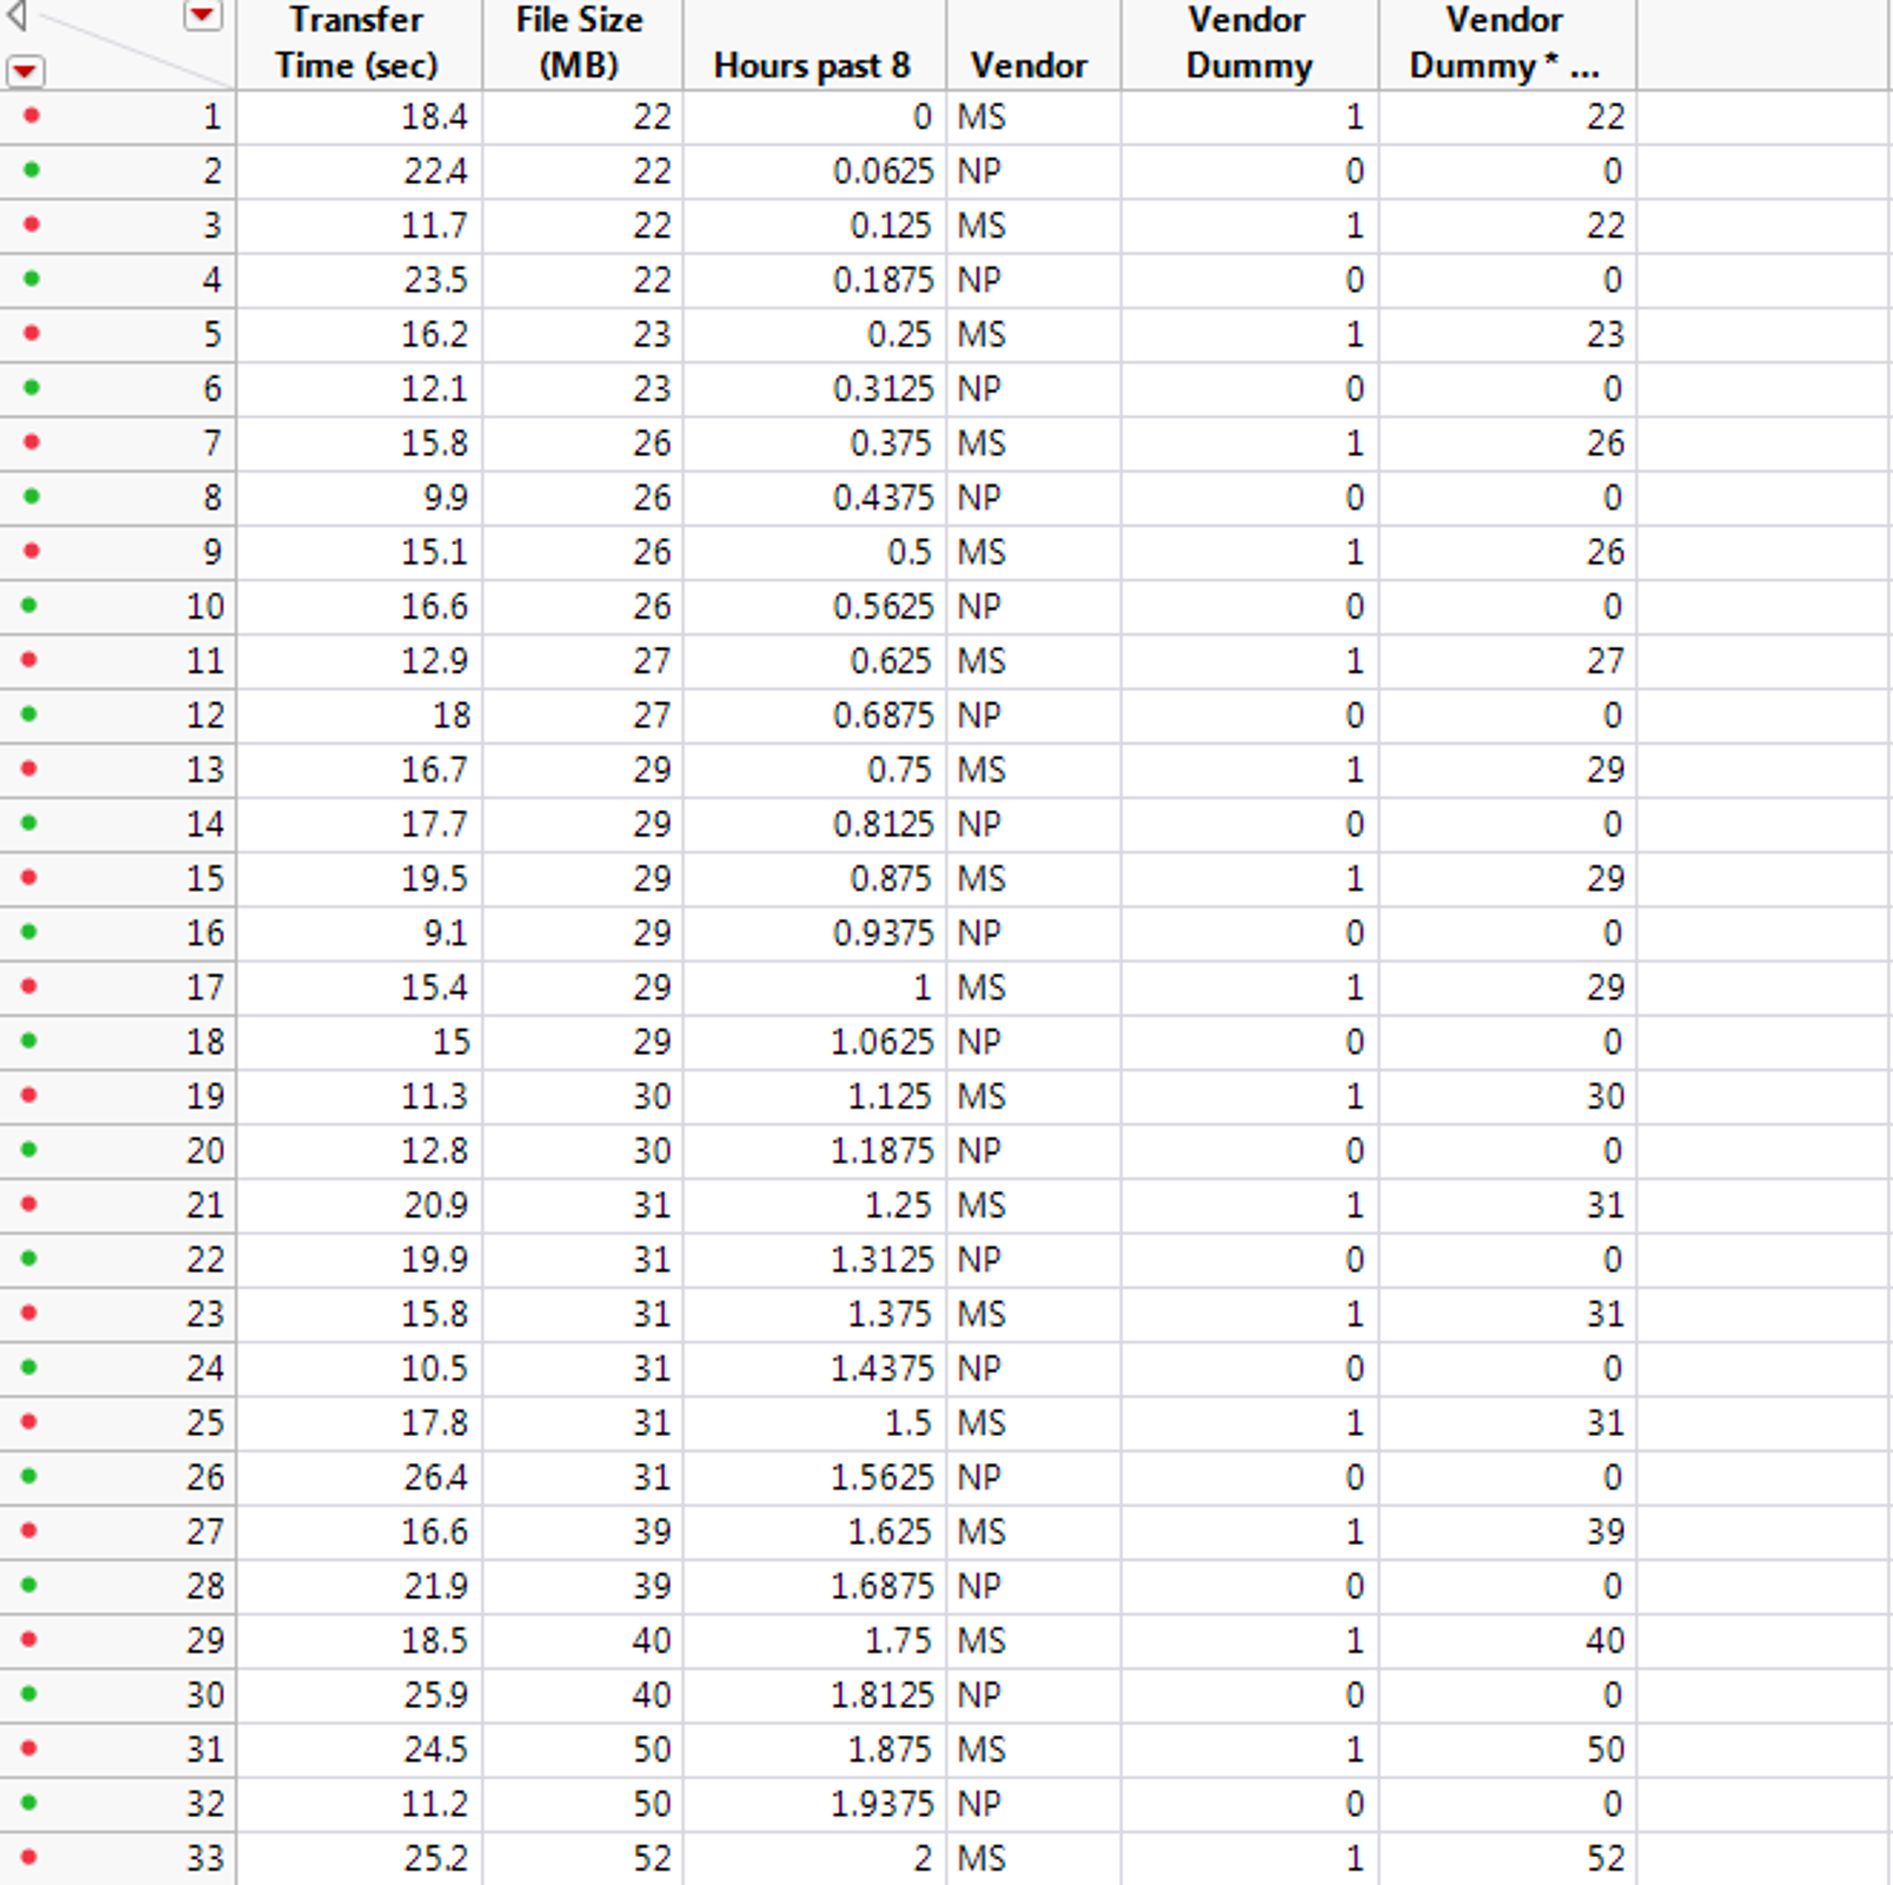Click the red marker of row 1
The width and height of the screenshot is (1893, 1885).
(x=31, y=116)
